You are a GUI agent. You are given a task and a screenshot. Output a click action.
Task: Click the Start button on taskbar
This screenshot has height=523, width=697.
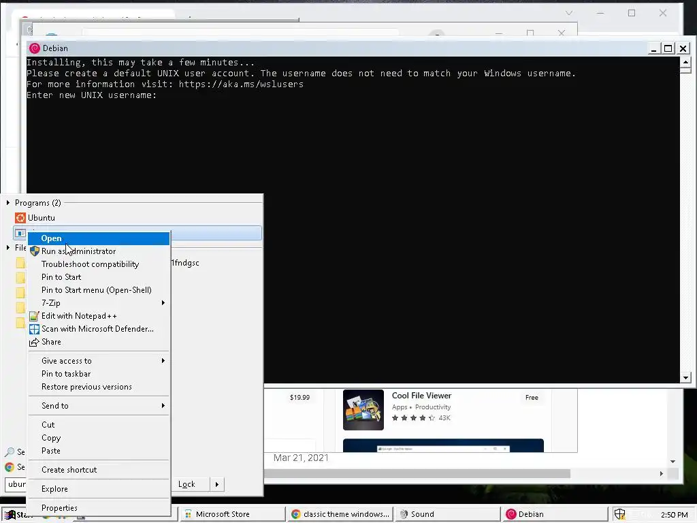(16, 515)
